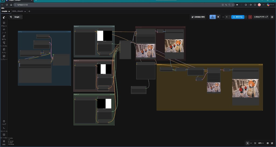Open the 42% zoom level dropdown
The height and width of the screenshot is (147, 276).
pyautogui.click(x=261, y=143)
